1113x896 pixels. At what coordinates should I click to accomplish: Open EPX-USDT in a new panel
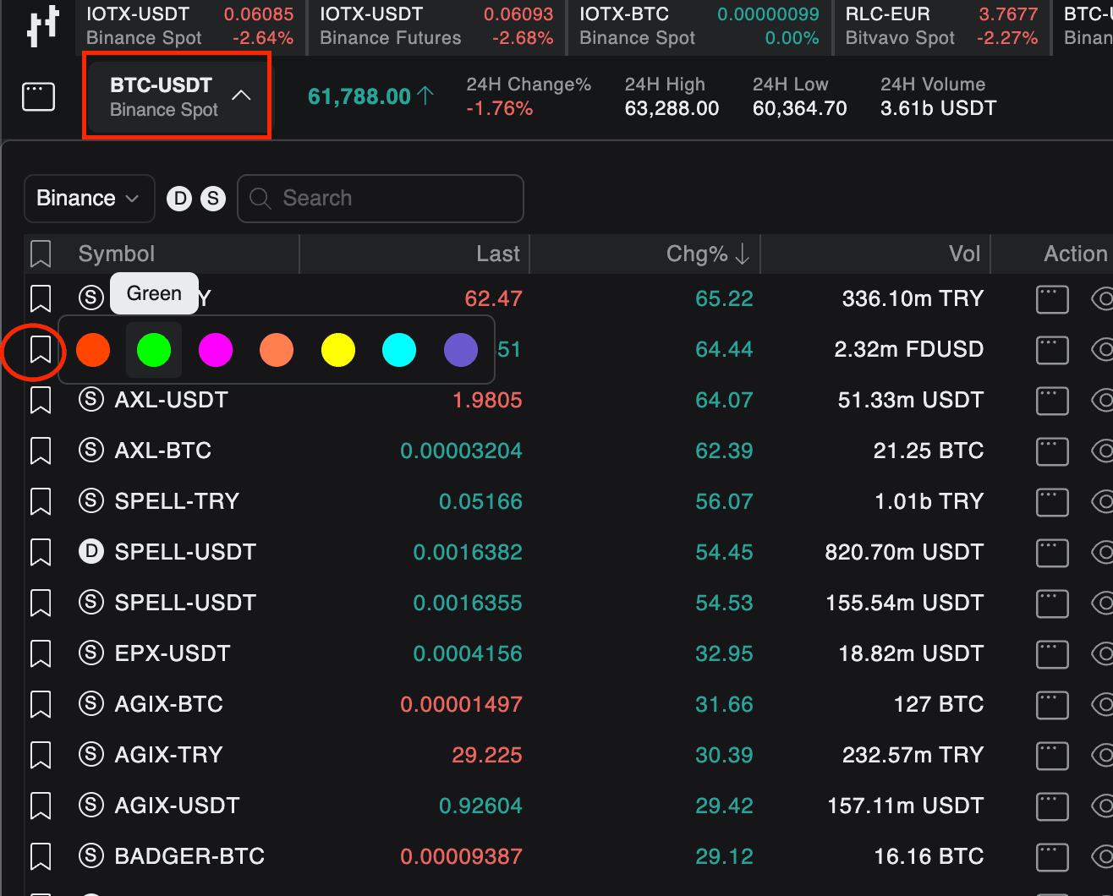click(1052, 654)
